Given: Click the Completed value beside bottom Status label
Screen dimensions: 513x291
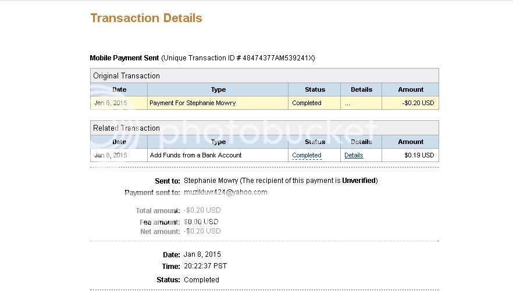Looking at the screenshot, I should pyautogui.click(x=201, y=280).
